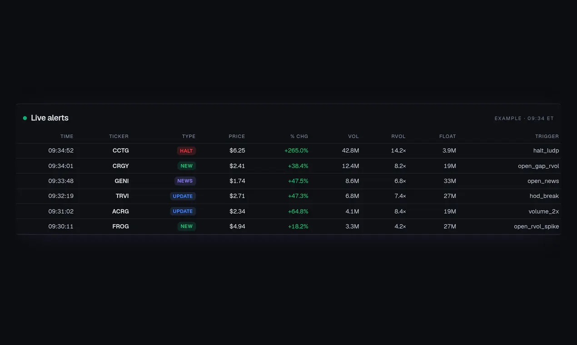Click the CRGY ticker symbol
Screen dimensions: 577x345
(x=121, y=166)
